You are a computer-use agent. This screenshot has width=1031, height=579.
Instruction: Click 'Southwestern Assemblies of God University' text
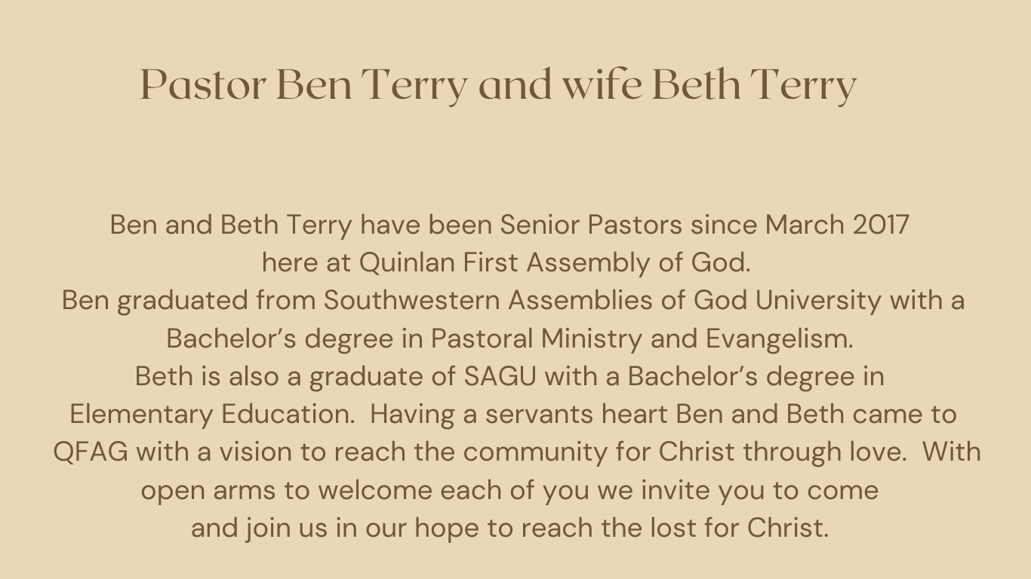pyautogui.click(x=602, y=300)
